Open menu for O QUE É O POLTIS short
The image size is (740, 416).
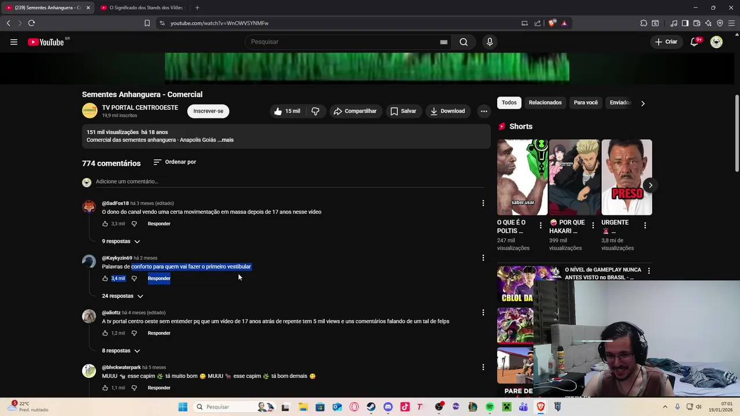click(541, 225)
